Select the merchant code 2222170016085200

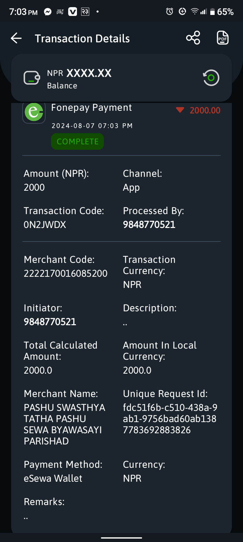pos(65,273)
